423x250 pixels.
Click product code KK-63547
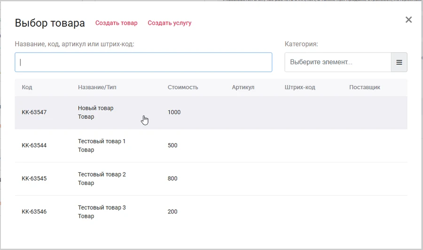coord(34,112)
